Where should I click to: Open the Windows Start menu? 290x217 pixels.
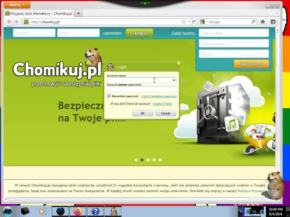point(7,211)
